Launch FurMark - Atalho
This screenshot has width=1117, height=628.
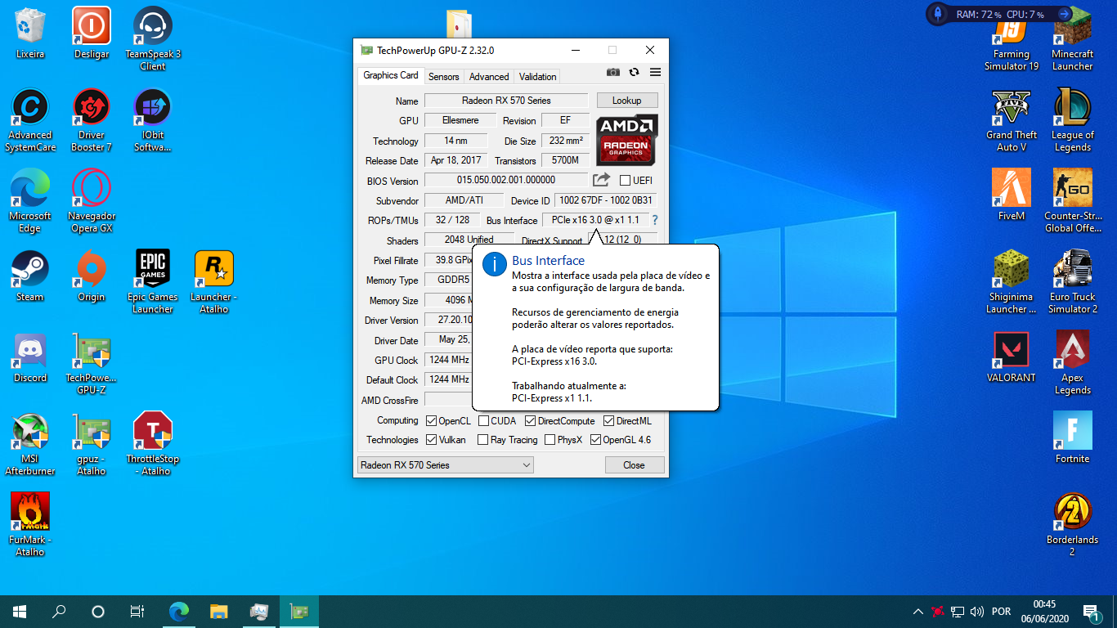[30, 525]
